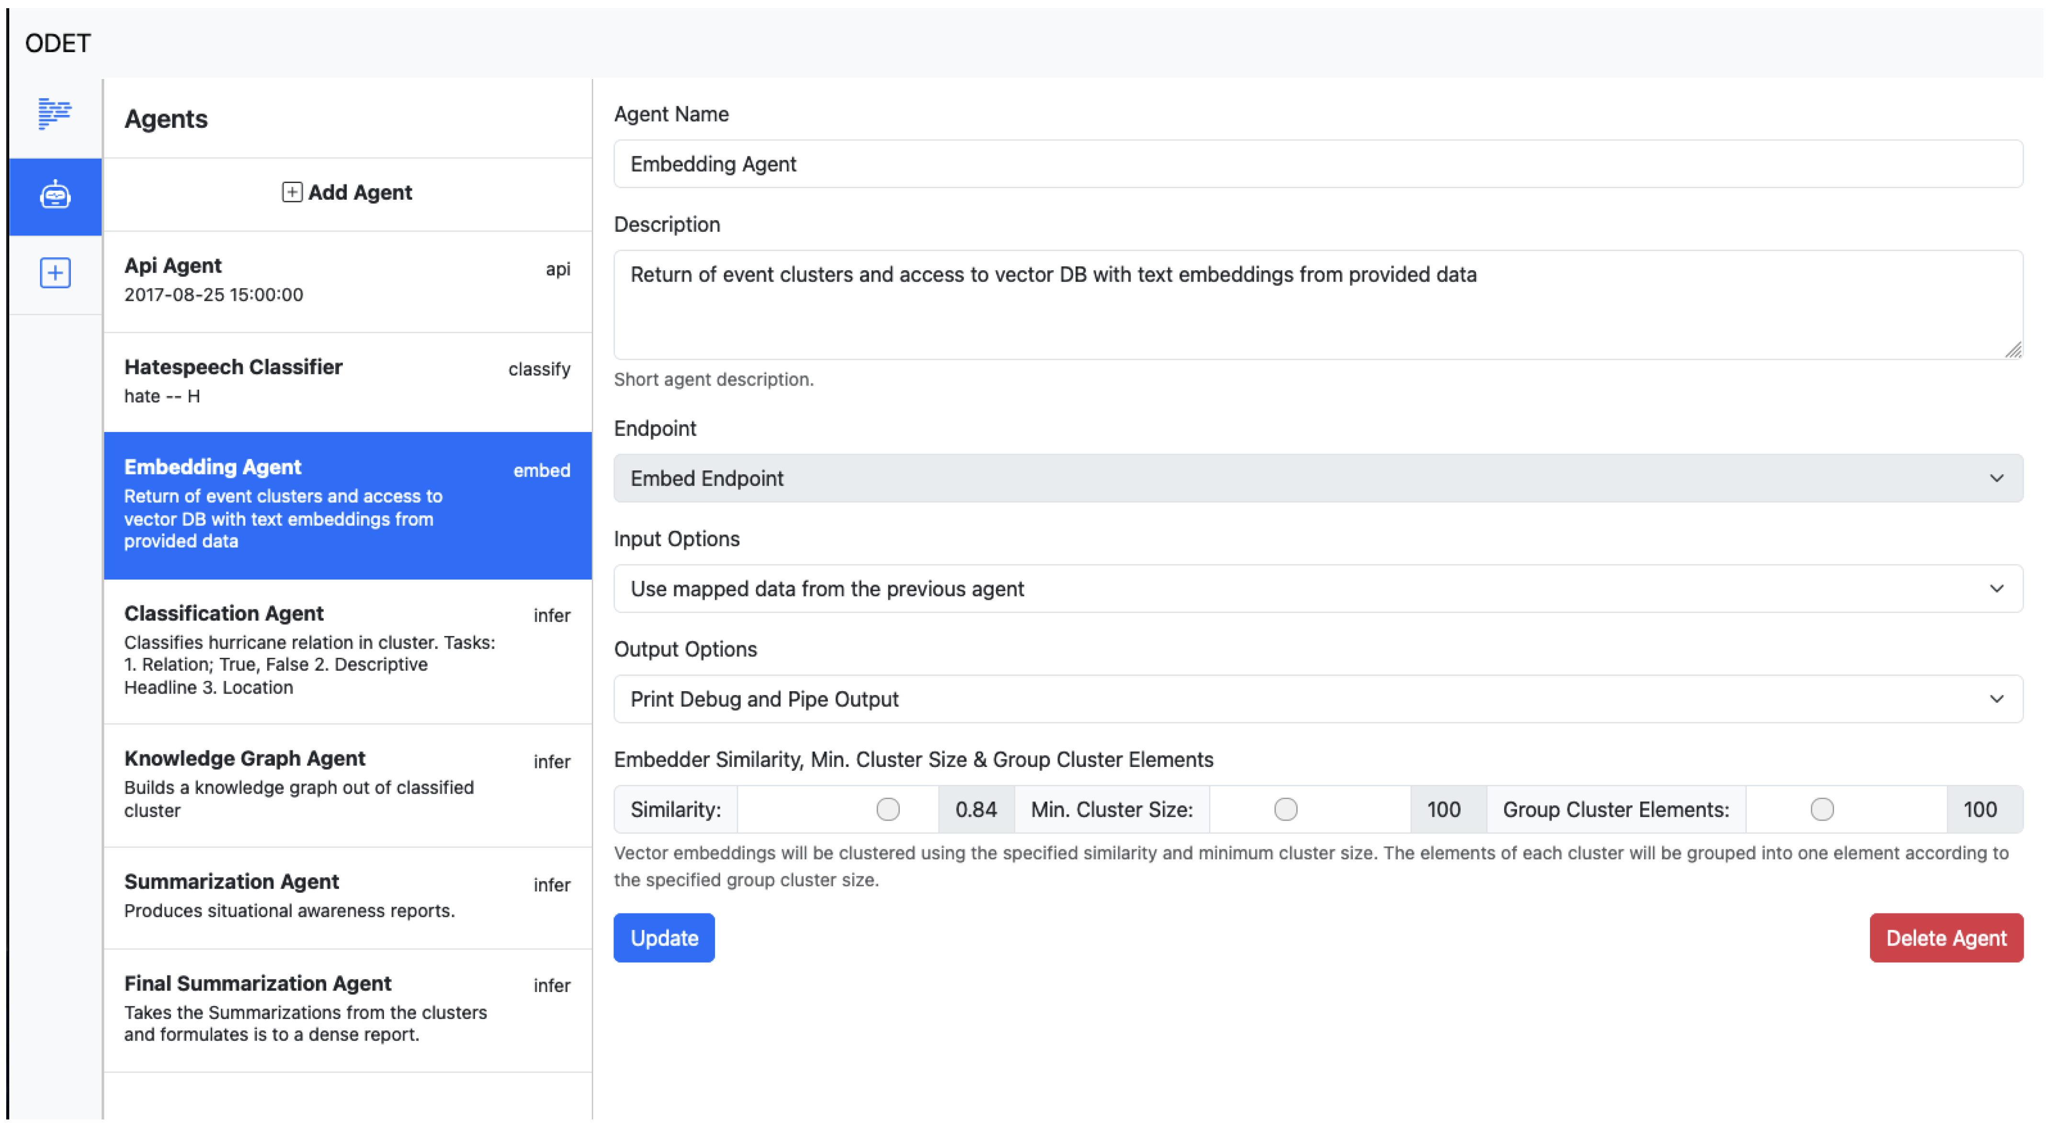The height and width of the screenshot is (1130, 2051).
Task: Select the robot agents icon in sidebar
Action: pos(55,195)
